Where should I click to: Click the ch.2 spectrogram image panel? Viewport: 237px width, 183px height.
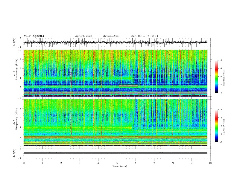click(x=116, y=123)
